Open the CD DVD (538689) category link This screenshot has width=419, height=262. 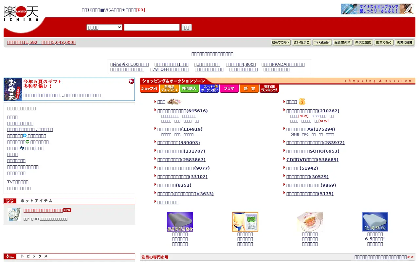tap(312, 159)
